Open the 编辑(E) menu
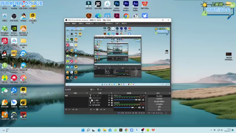This screenshot has width=236, height=133. click(x=74, y=24)
